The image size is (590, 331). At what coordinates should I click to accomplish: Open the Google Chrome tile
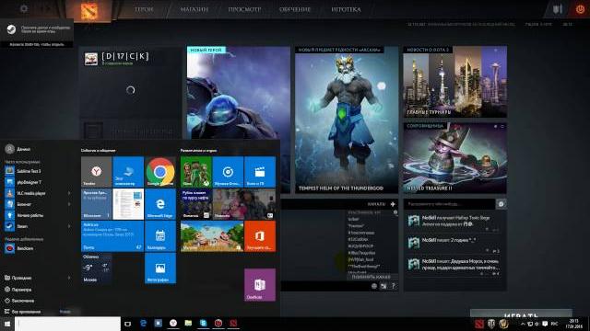(160, 172)
